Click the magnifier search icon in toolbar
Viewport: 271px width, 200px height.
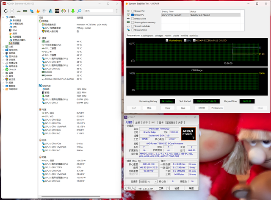tap(80, 11)
